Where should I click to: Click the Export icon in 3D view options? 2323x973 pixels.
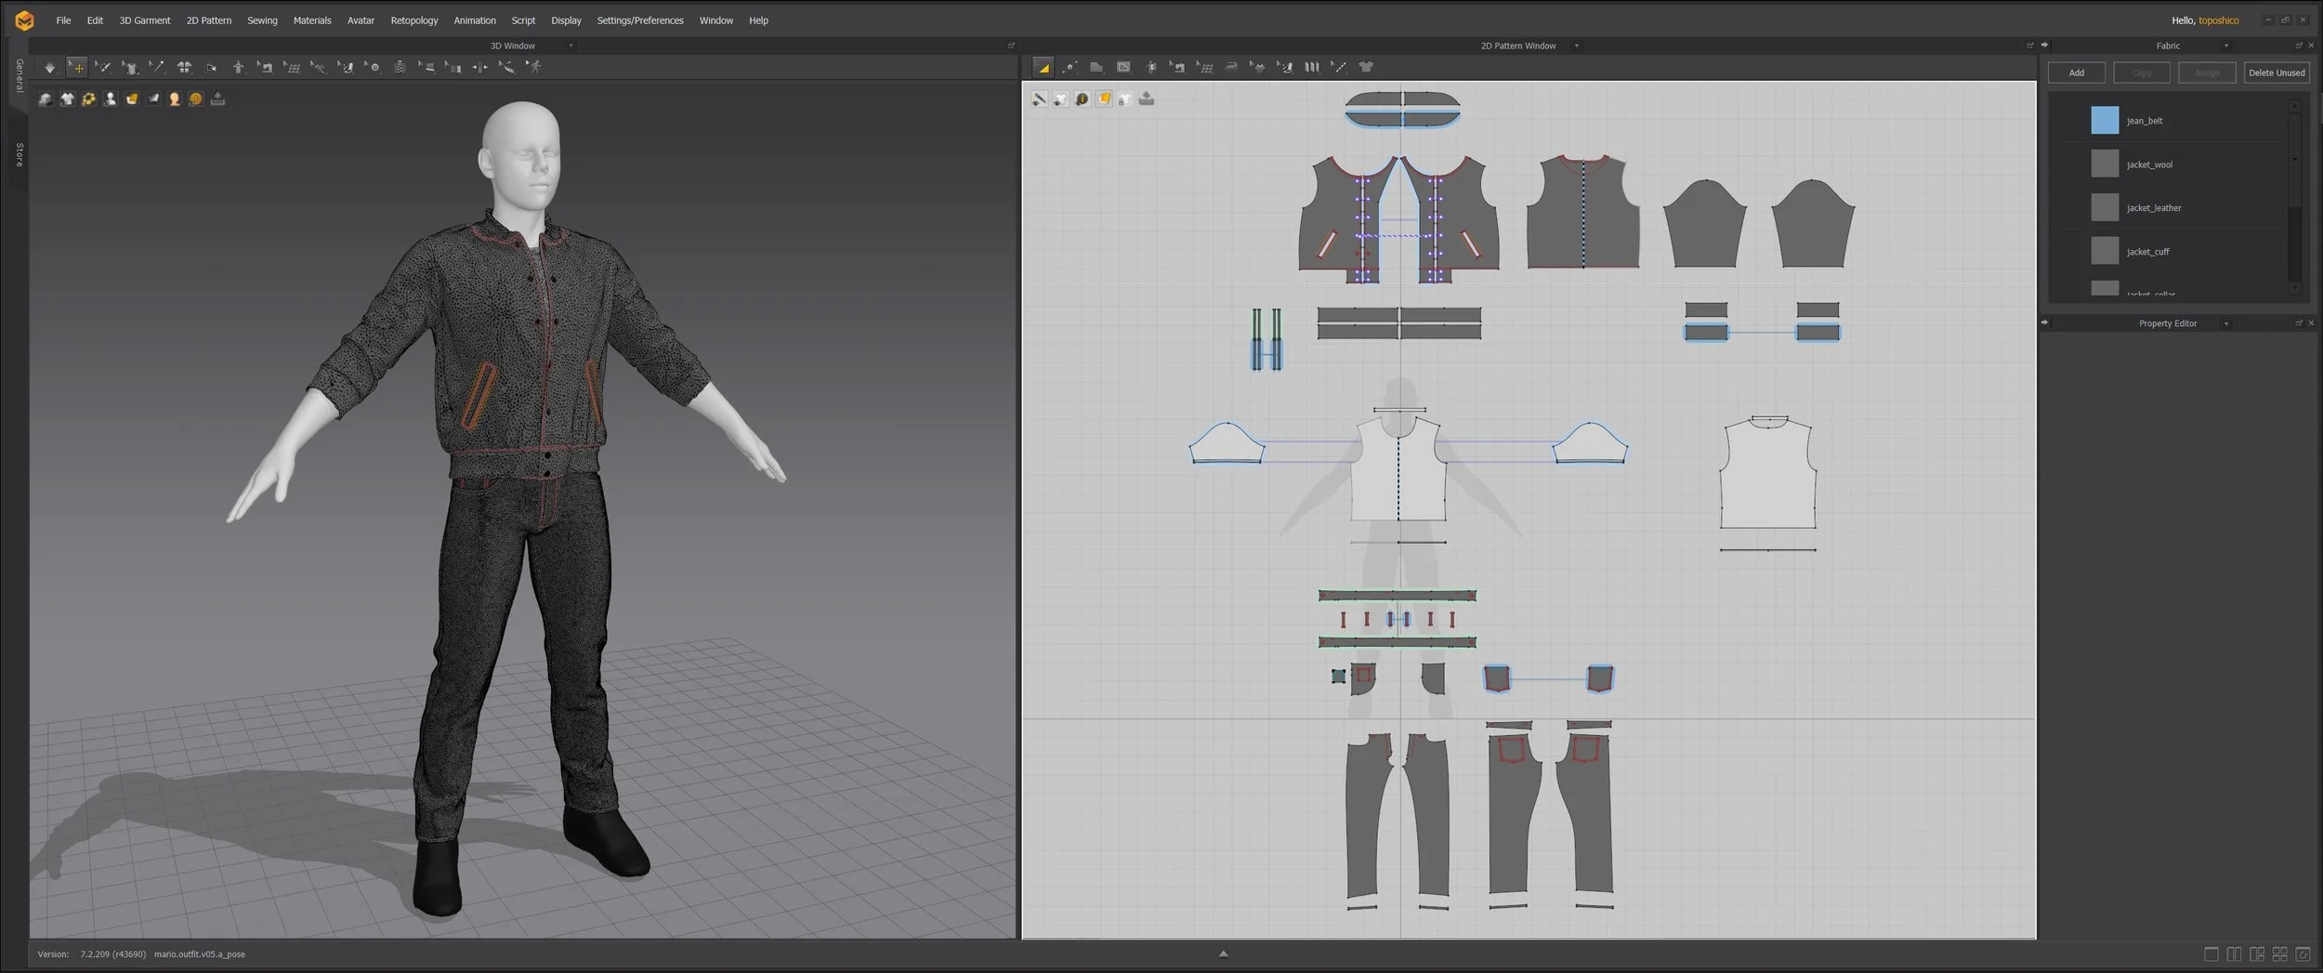[x=217, y=99]
